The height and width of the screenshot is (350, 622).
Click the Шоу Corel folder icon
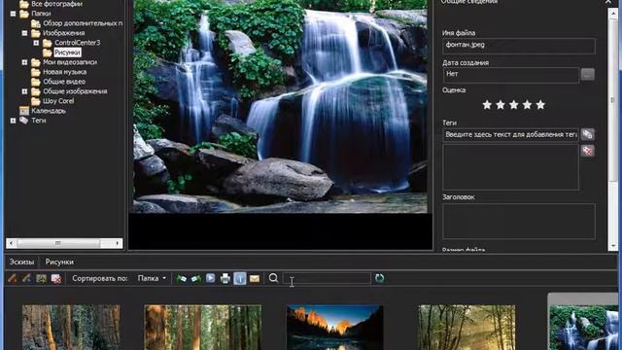click(x=36, y=101)
